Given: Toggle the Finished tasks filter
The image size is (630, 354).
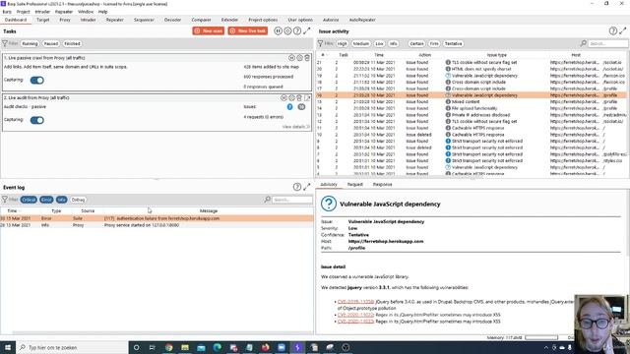Looking at the screenshot, I should click(x=72, y=43).
